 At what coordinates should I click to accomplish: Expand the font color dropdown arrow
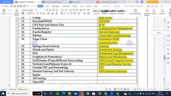pos(54,13)
